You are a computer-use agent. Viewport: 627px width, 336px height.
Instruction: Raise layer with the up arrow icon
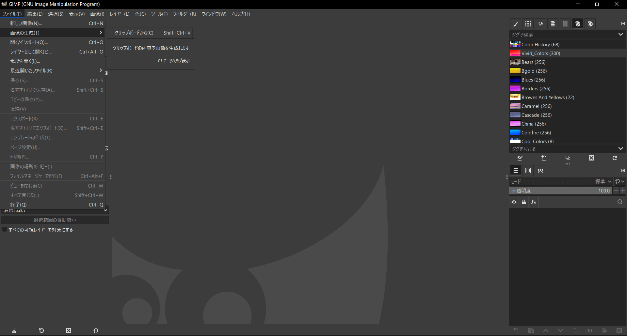click(x=546, y=330)
